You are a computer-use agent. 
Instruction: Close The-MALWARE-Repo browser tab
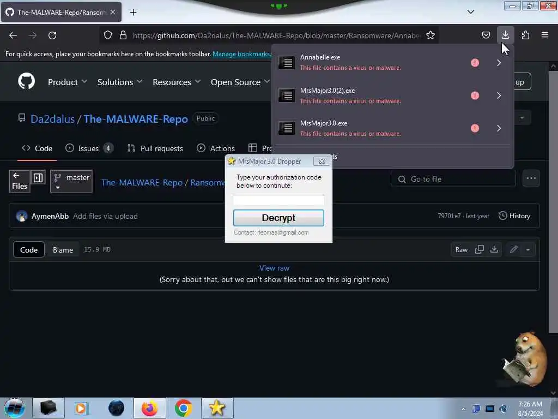point(113,12)
